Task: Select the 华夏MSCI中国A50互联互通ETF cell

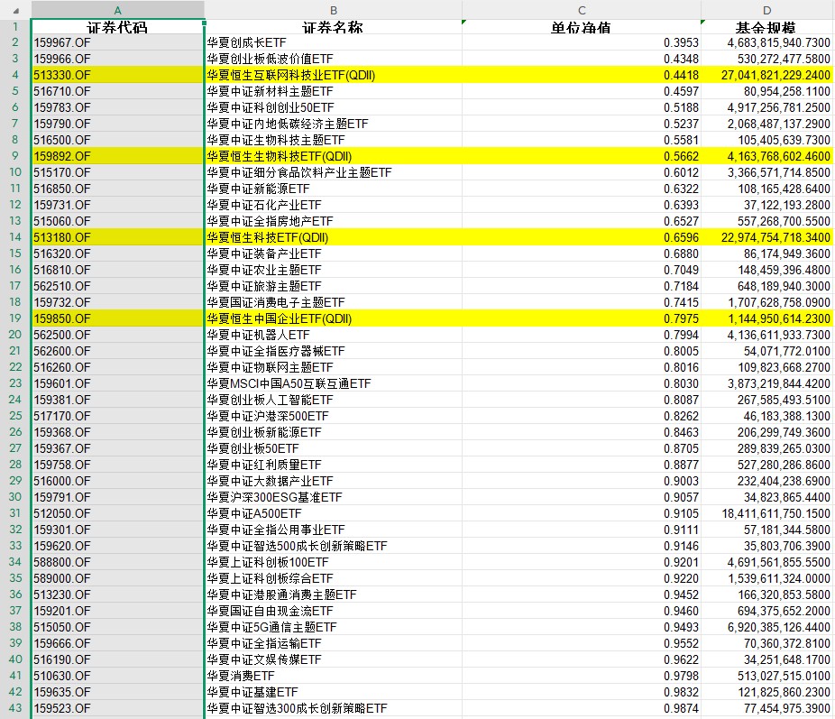Action: pos(334,383)
